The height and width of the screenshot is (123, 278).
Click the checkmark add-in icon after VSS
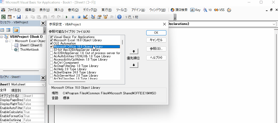click(229, 10)
